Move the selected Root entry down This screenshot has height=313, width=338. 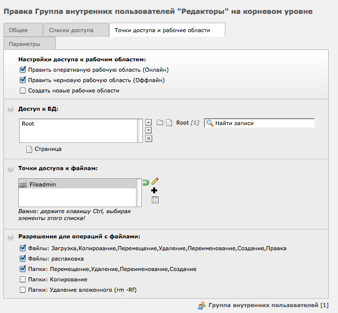tap(149, 130)
